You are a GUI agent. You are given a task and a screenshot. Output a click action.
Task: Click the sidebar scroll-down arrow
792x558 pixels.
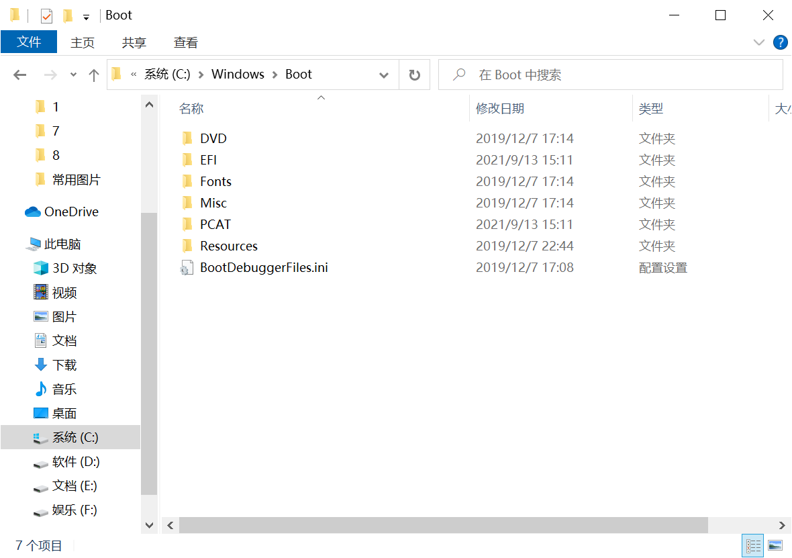click(149, 525)
